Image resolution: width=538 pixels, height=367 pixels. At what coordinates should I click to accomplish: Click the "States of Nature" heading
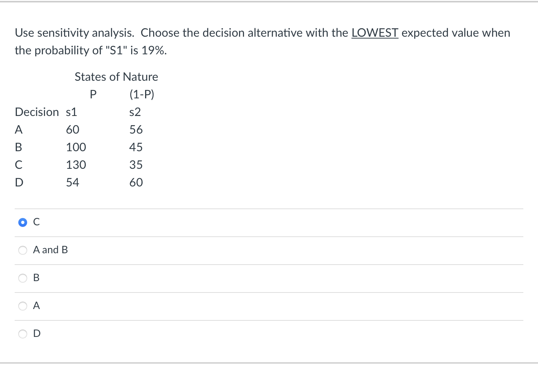click(x=116, y=77)
